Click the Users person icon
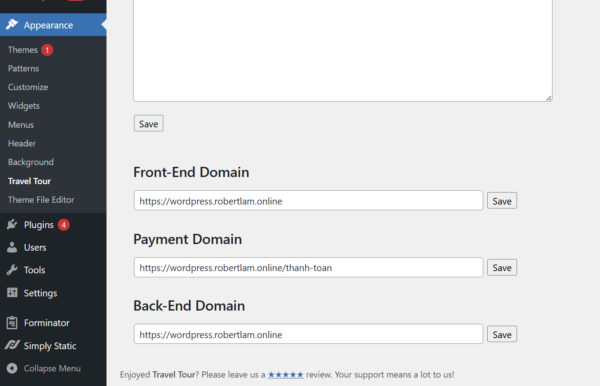The height and width of the screenshot is (386, 600). (12, 248)
